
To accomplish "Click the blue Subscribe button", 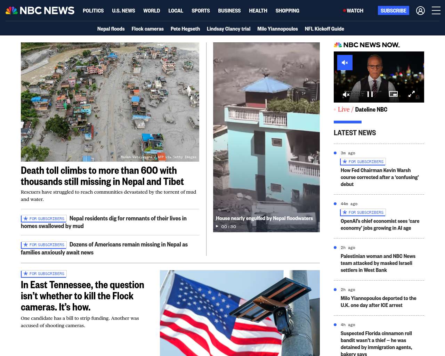I will pos(393,10).
